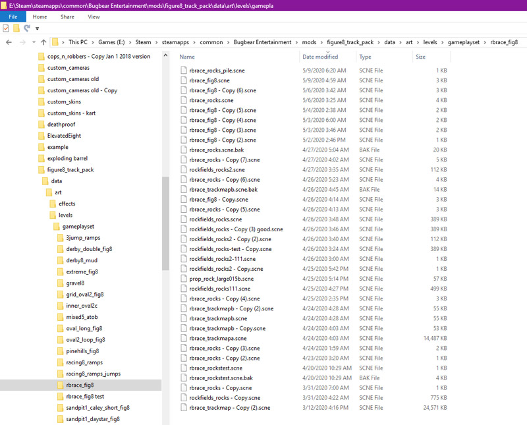Click 'Bugbear Entertainment' breadcrumb
The height and width of the screenshot is (425, 527).
pos(262,42)
